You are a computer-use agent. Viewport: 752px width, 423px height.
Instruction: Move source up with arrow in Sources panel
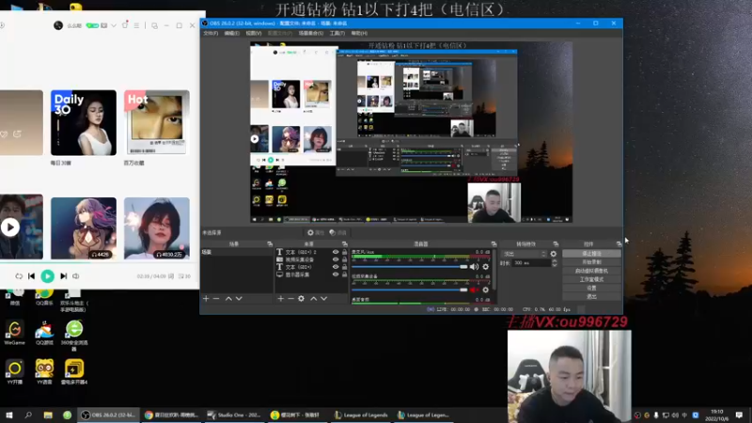tap(314, 298)
